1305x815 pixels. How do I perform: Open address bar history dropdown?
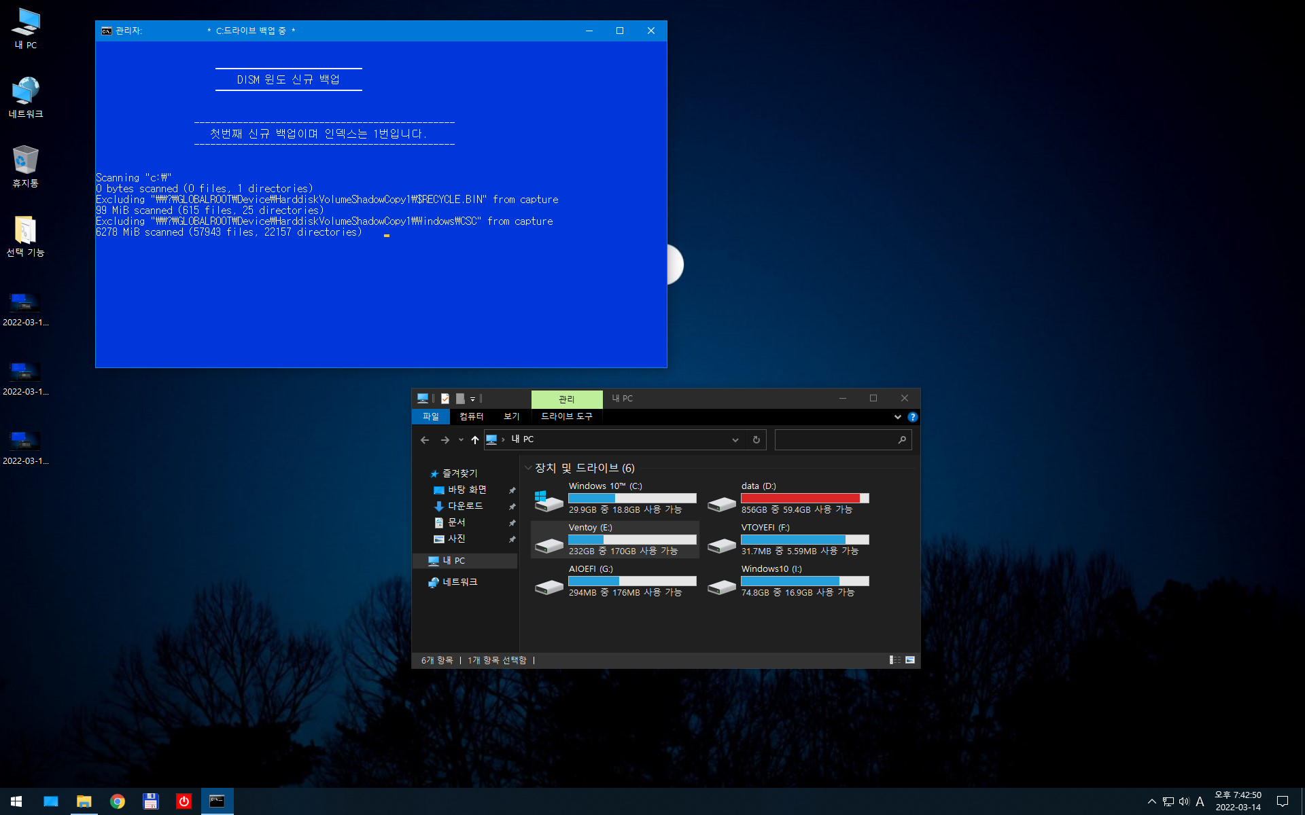point(735,440)
